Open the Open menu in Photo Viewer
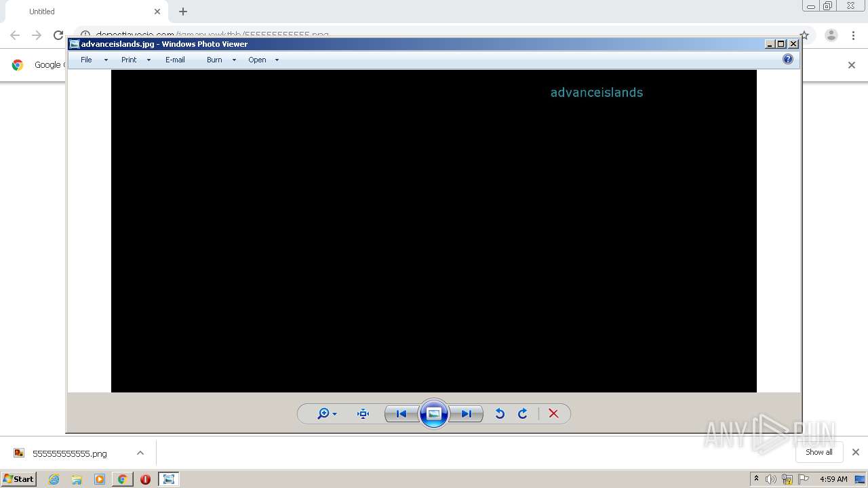This screenshot has width=868, height=488. click(257, 60)
